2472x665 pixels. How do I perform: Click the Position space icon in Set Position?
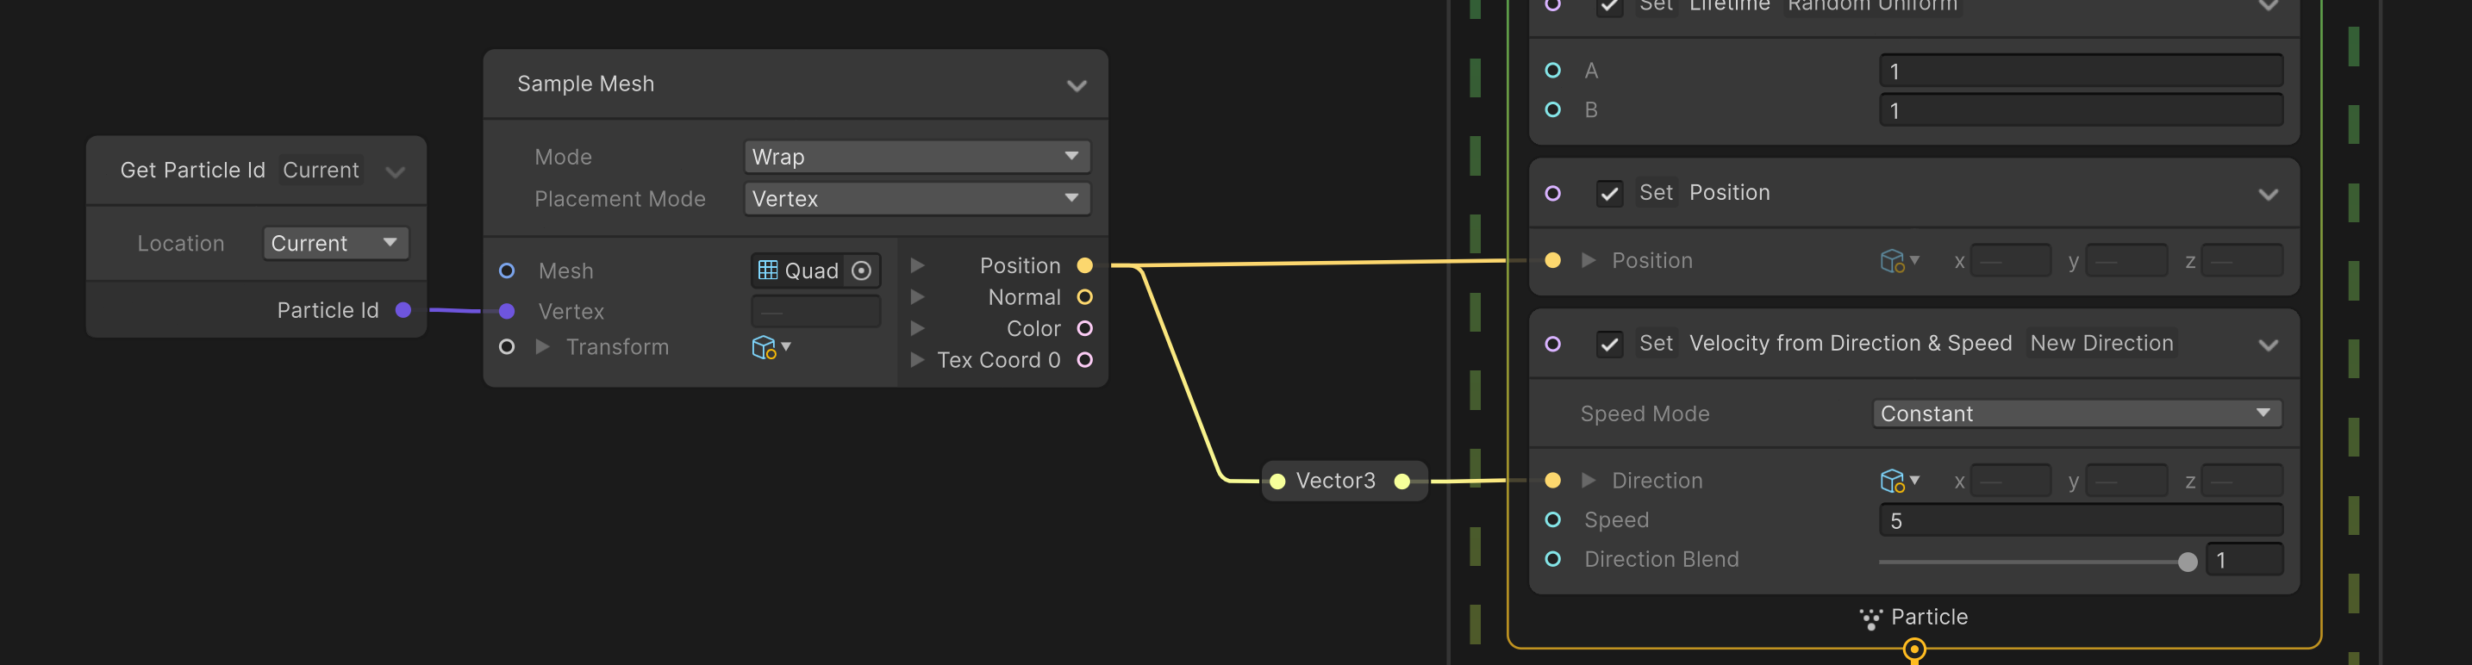[1891, 261]
